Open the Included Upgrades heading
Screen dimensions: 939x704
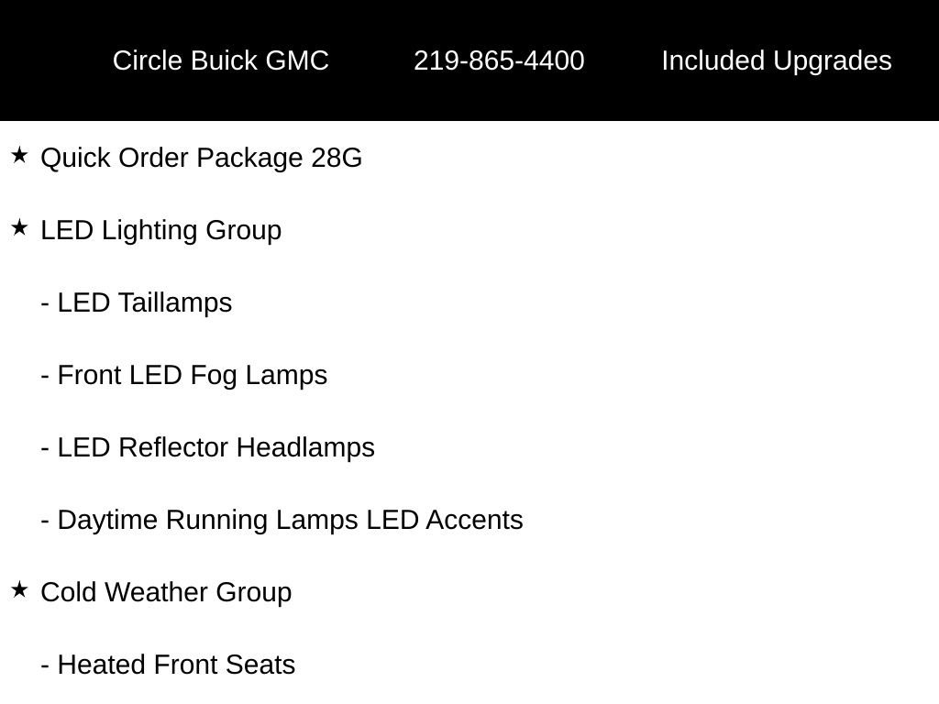(776, 60)
